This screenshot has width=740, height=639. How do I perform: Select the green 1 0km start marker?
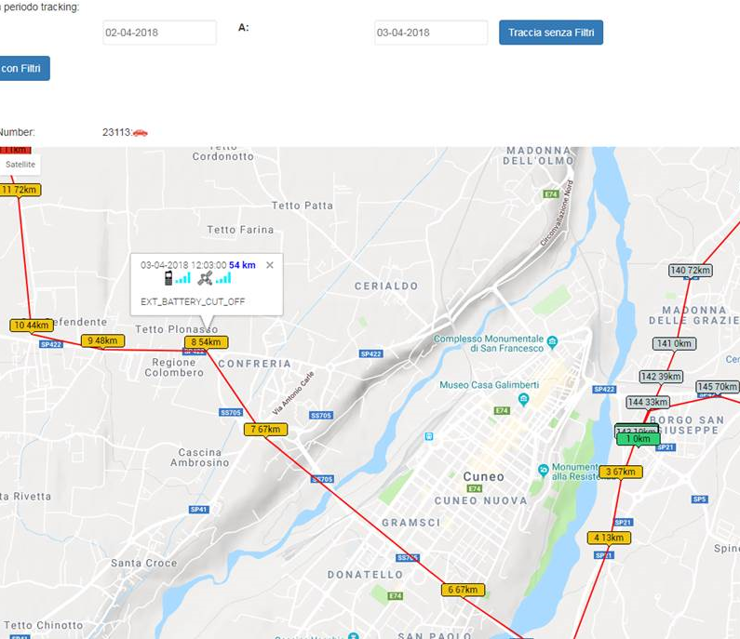pos(638,438)
